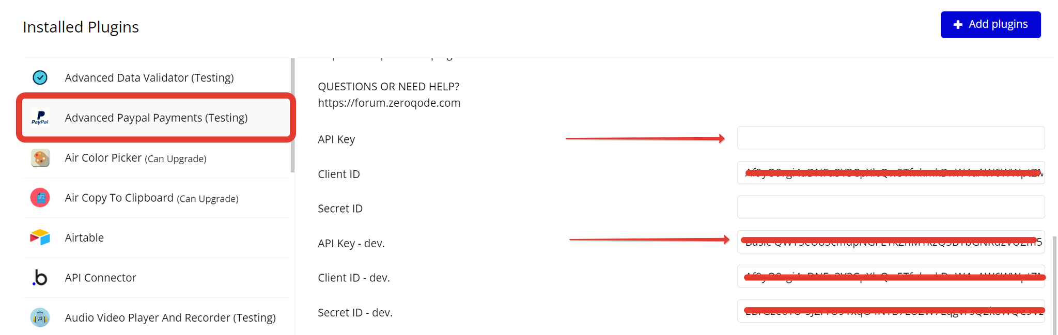The width and height of the screenshot is (1058, 335).
Task: Click the Secret ID - dev. field
Action: [x=891, y=311]
